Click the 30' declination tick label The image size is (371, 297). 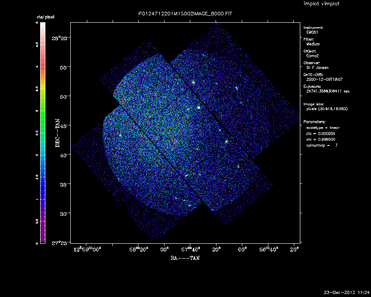click(x=65, y=214)
